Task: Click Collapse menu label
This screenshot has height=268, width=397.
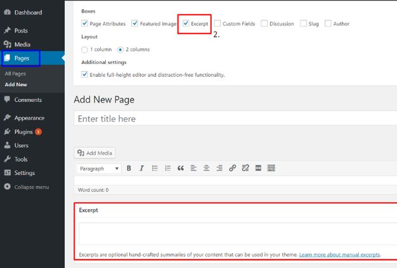Action: (32, 187)
